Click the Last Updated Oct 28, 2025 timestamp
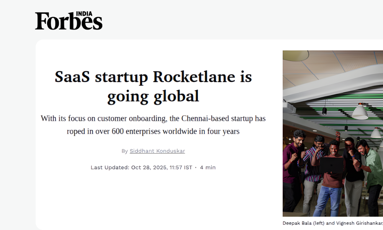Screen dimensions: 383x230 pos(141,168)
